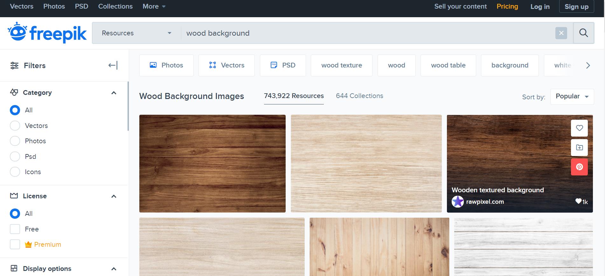Collapse the Display options section
605x276 pixels.
(x=114, y=269)
